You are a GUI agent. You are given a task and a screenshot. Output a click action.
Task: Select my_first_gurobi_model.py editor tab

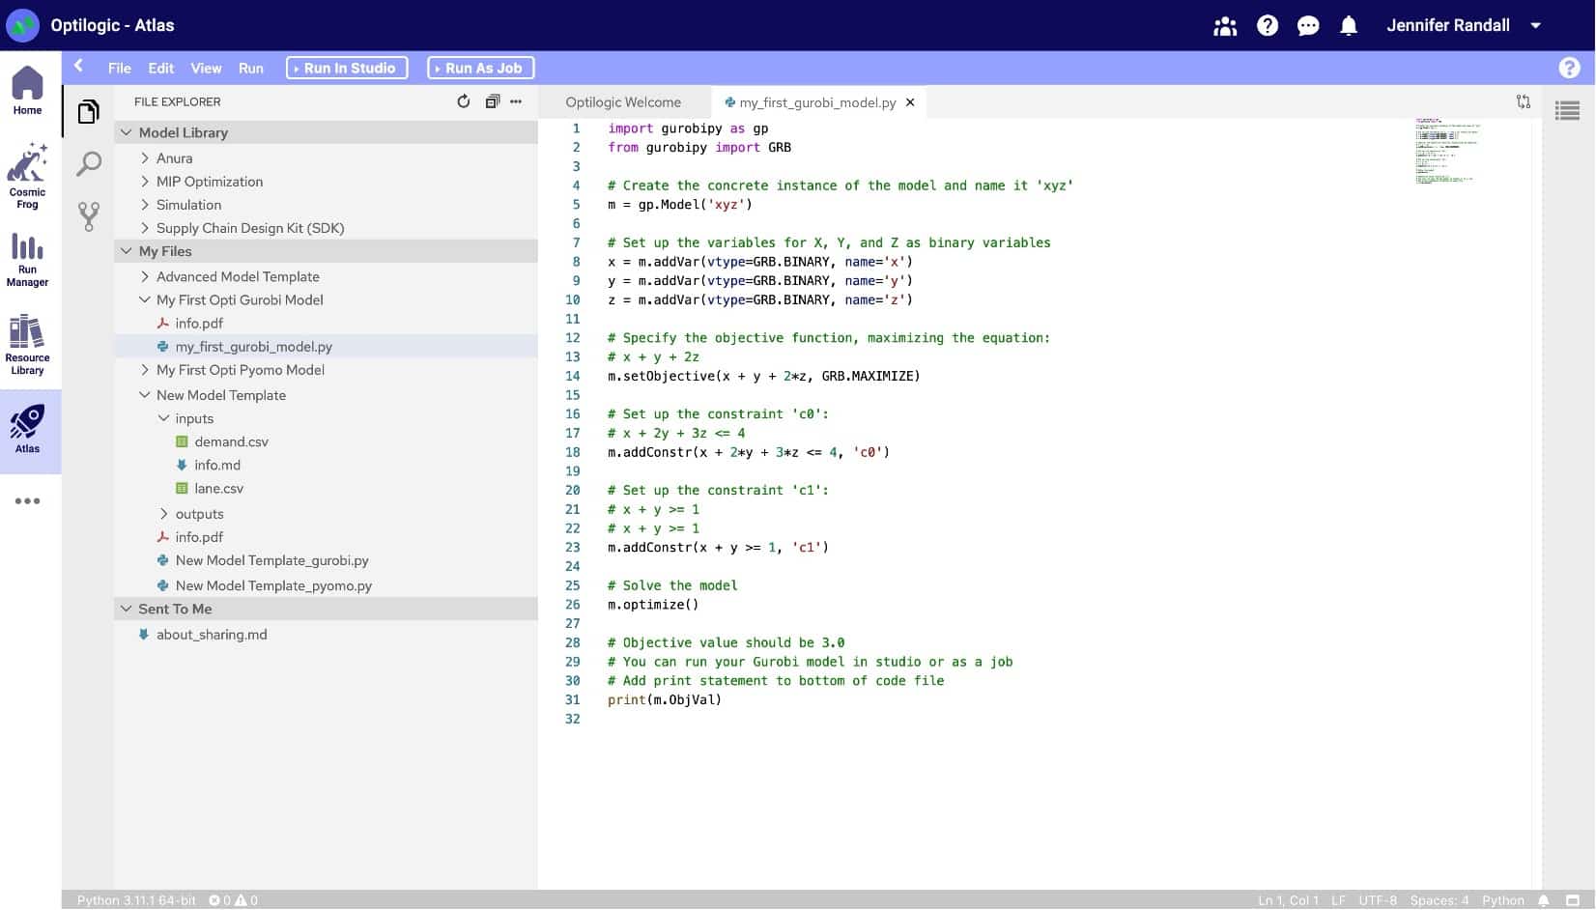(x=817, y=102)
